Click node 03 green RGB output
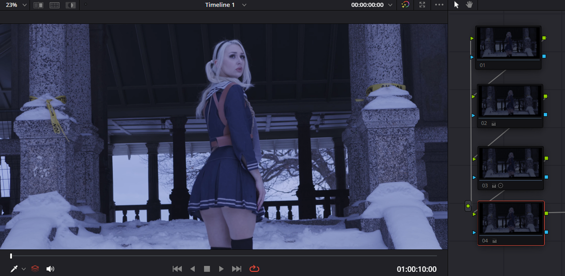Viewport: 565px width, 276px height. [546, 158]
